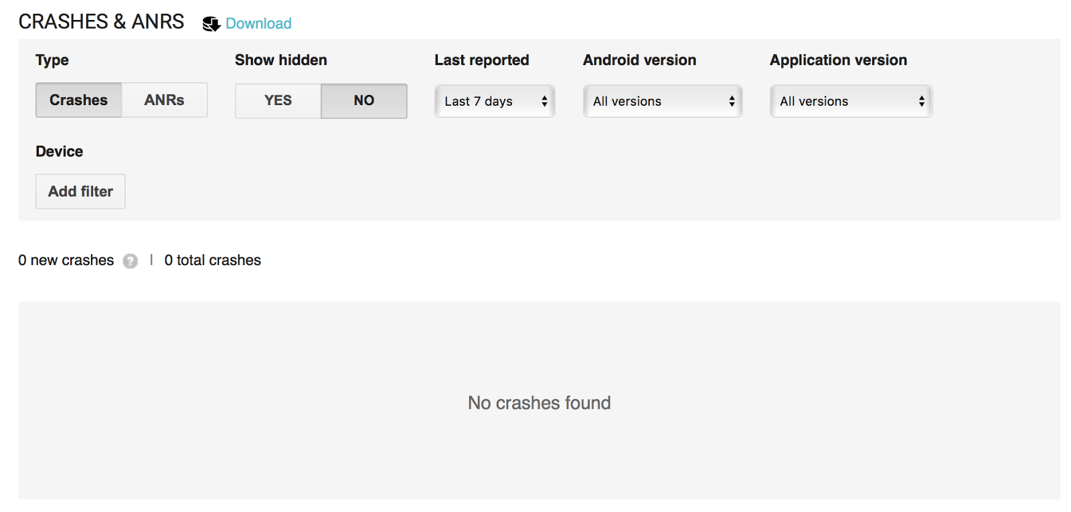Click the up-down arrows on the Application version selector

(x=922, y=101)
